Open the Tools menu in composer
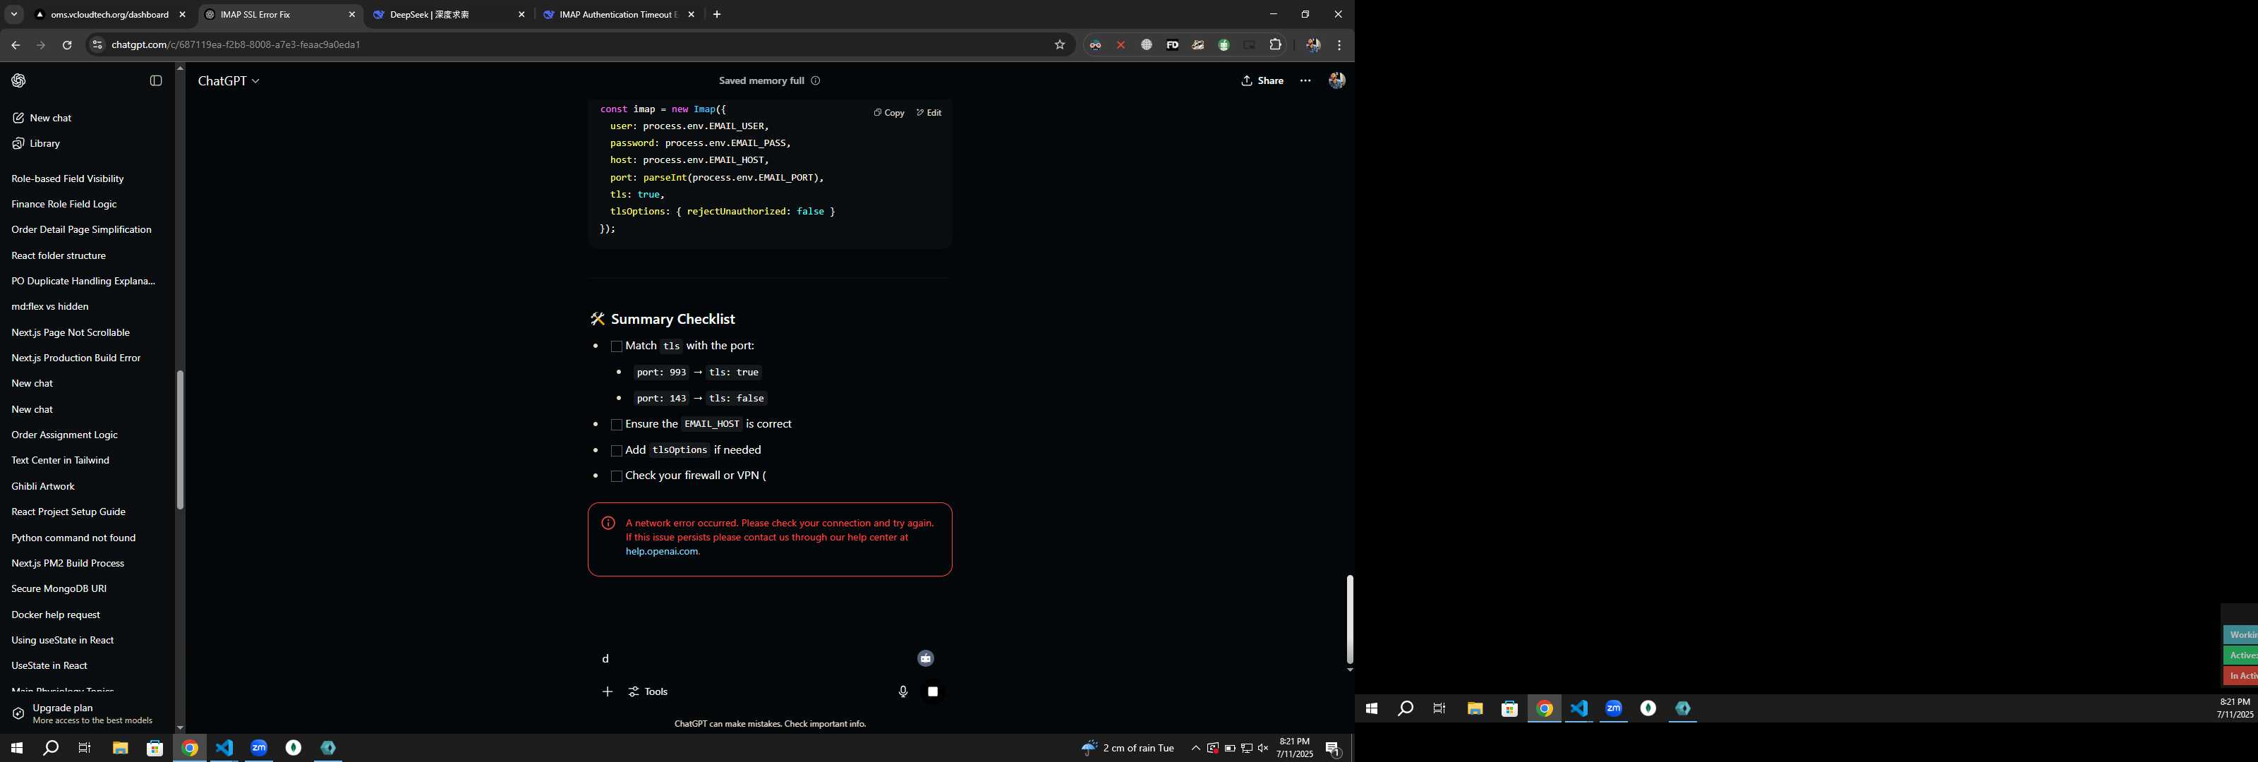The height and width of the screenshot is (762, 2258). click(x=648, y=692)
